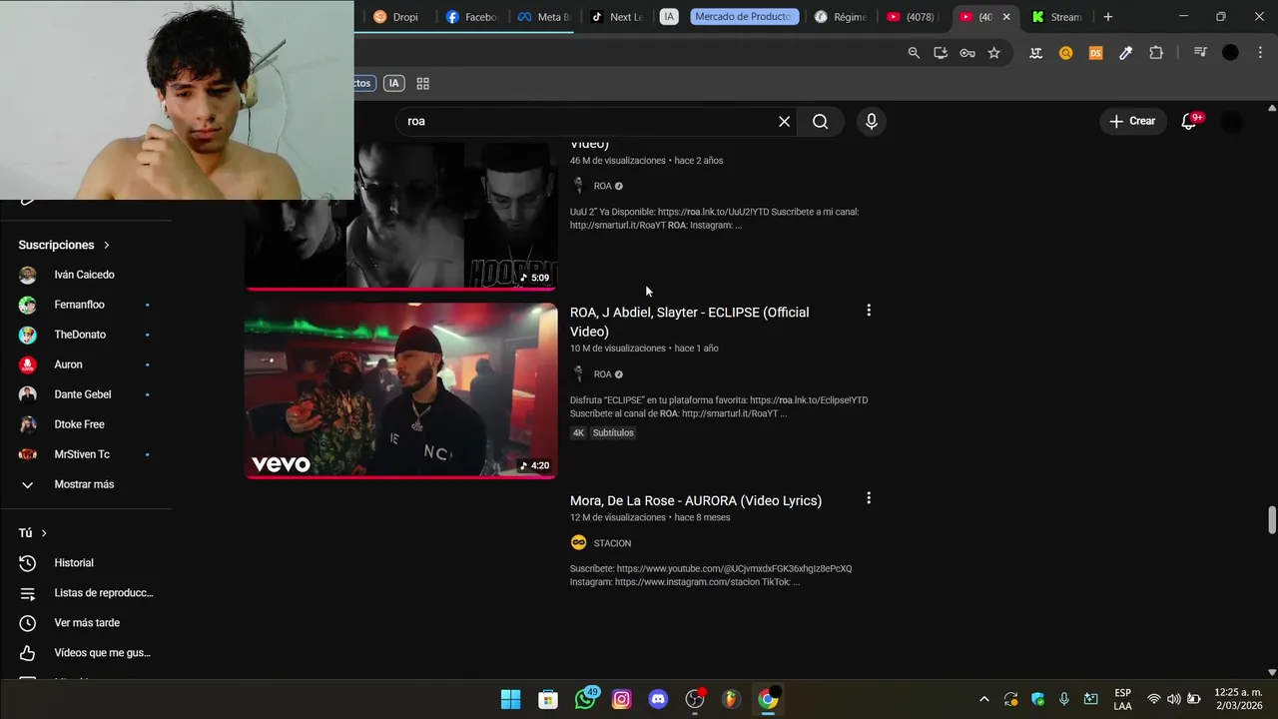Open OBS Studio from the taskbar
Viewport: 1278px width, 719px height.
[695, 699]
